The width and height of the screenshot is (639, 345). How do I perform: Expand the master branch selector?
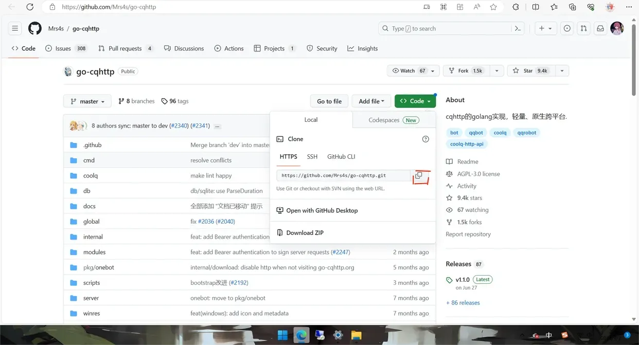tap(87, 101)
